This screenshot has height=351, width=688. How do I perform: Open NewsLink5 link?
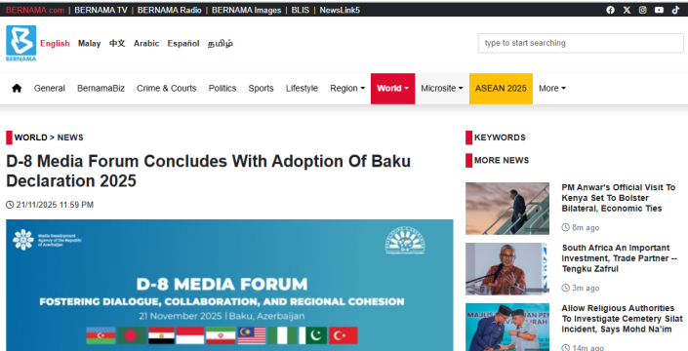(x=340, y=10)
